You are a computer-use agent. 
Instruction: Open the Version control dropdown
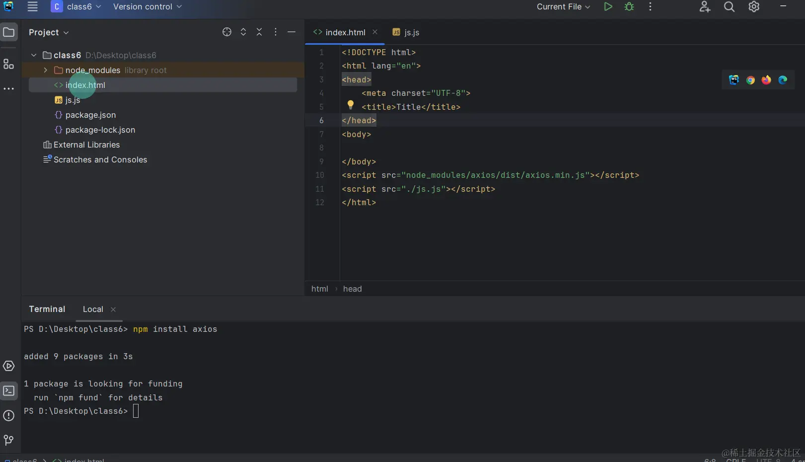(x=147, y=6)
